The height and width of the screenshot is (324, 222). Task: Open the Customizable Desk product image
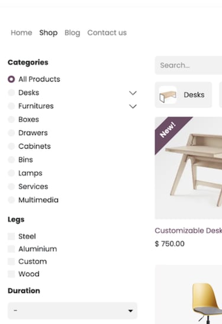188,168
